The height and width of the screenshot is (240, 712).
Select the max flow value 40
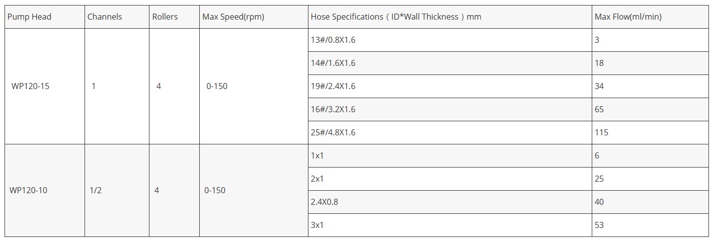[599, 202]
